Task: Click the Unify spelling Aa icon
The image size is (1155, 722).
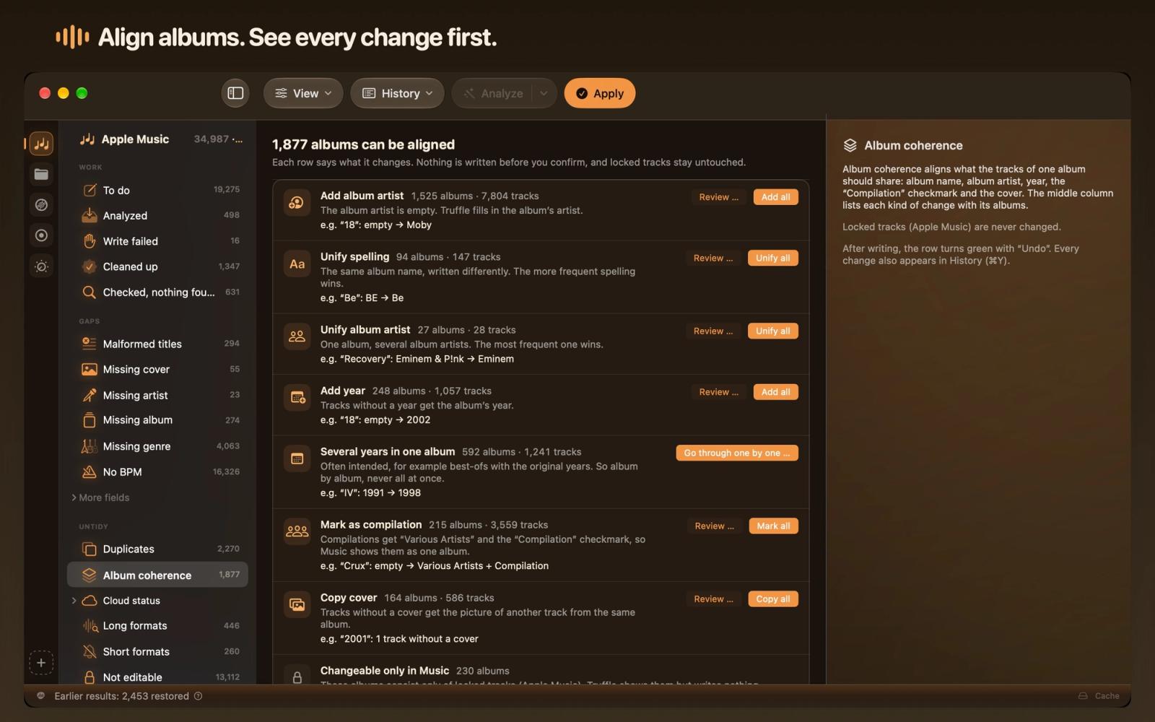Action: click(297, 264)
